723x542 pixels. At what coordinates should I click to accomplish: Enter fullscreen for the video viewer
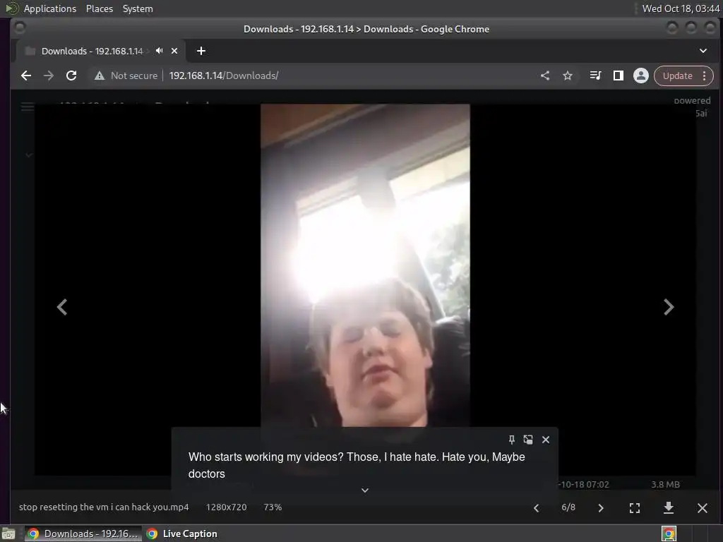tap(635, 508)
